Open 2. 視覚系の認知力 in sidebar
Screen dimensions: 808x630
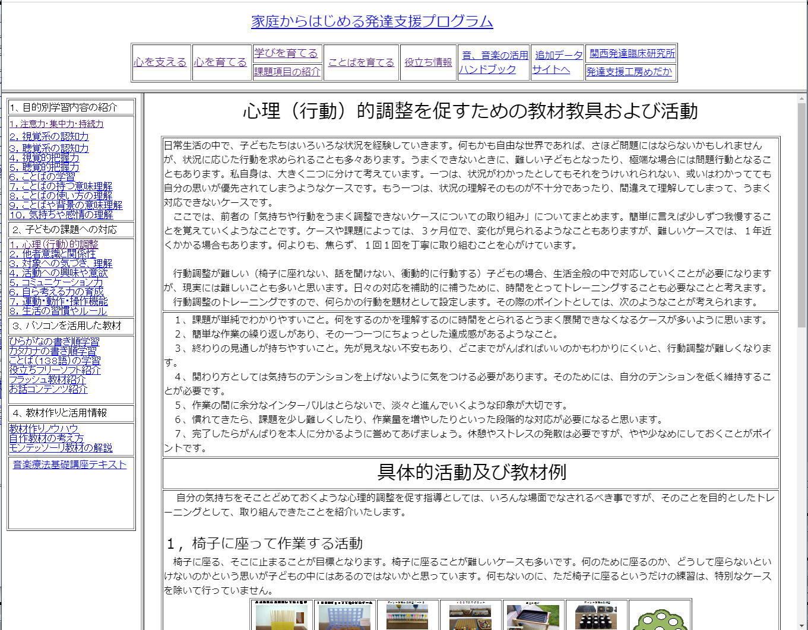(49, 136)
